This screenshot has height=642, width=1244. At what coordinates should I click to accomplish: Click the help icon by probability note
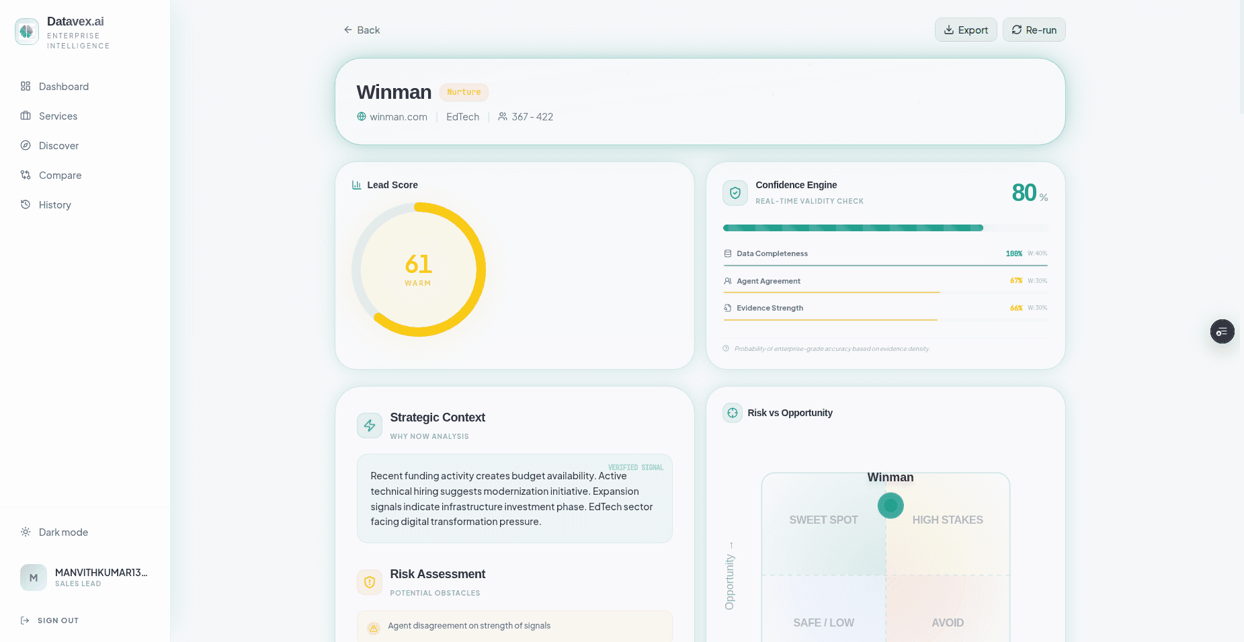[x=726, y=348]
